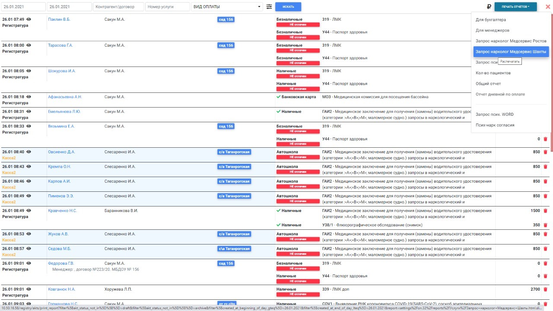
Task: Expand the ПЕЧАТЬ ОТЧЕТОВ dropdown button
Action: click(x=515, y=6)
